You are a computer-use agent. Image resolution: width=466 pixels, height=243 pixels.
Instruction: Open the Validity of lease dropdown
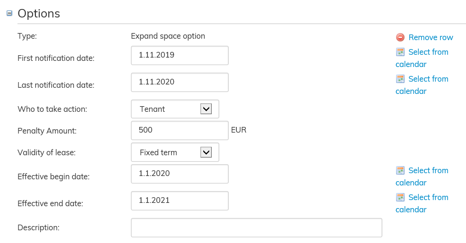[x=206, y=152]
